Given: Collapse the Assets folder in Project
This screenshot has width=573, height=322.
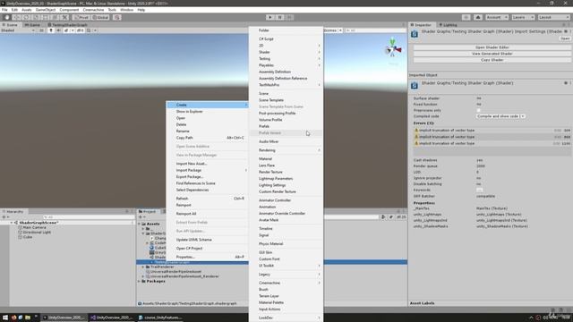Looking at the screenshot, I should tap(140, 224).
